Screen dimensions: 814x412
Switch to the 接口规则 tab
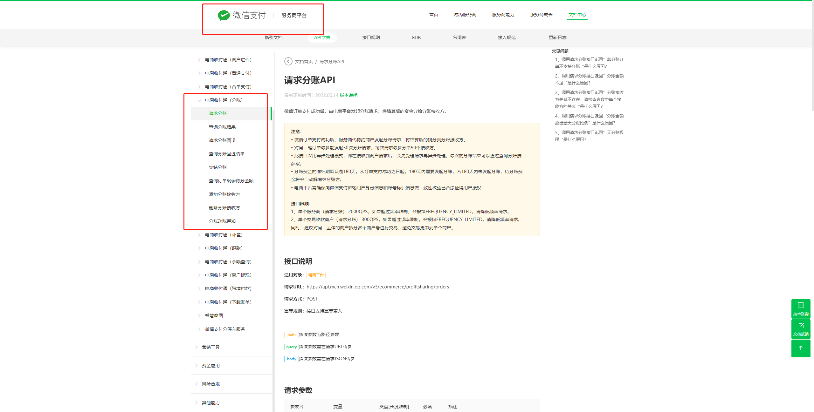[x=371, y=37]
